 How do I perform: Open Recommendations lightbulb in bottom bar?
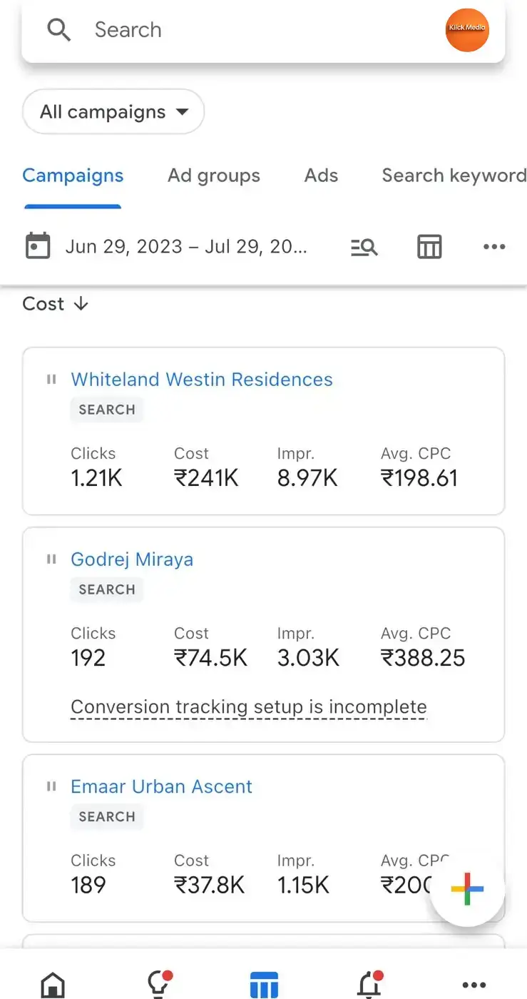(159, 983)
